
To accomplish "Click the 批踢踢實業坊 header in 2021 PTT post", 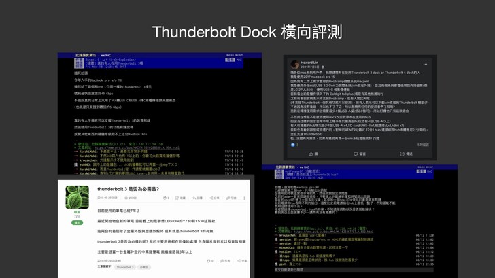I will tap(285, 167).
